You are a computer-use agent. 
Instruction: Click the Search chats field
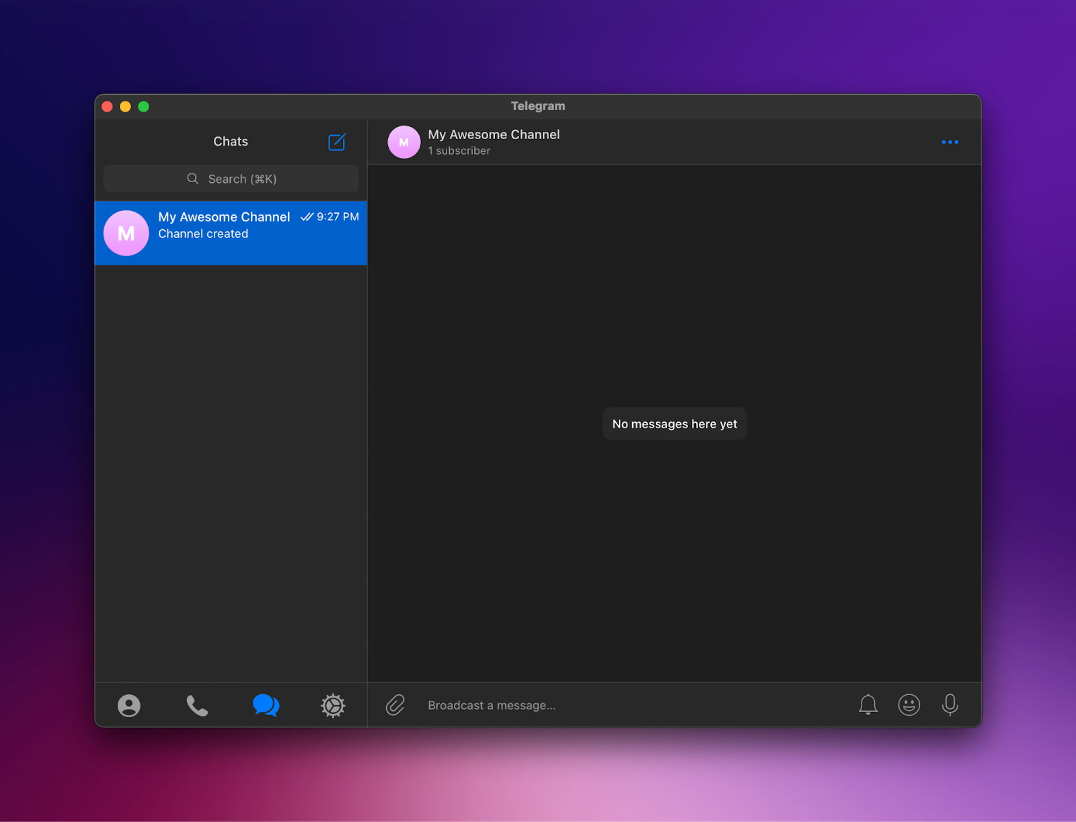coord(231,179)
